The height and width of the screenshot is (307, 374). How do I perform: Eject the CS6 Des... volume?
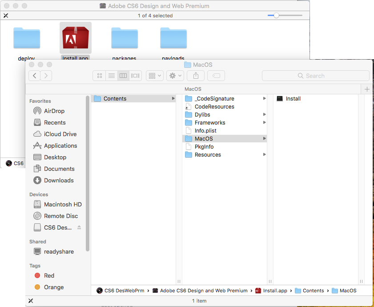79,227
